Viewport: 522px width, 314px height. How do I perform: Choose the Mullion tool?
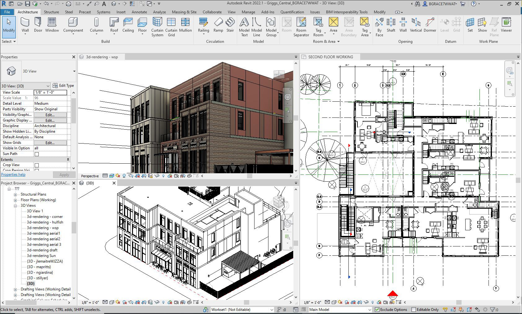[x=185, y=25]
